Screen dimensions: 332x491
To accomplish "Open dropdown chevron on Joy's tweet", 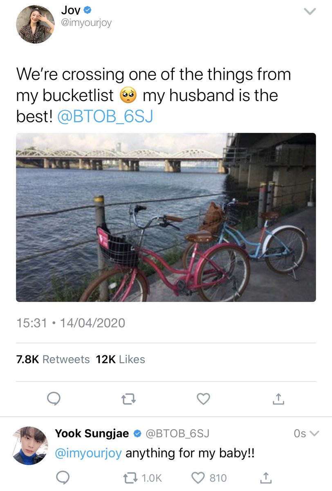I will click(x=311, y=12).
